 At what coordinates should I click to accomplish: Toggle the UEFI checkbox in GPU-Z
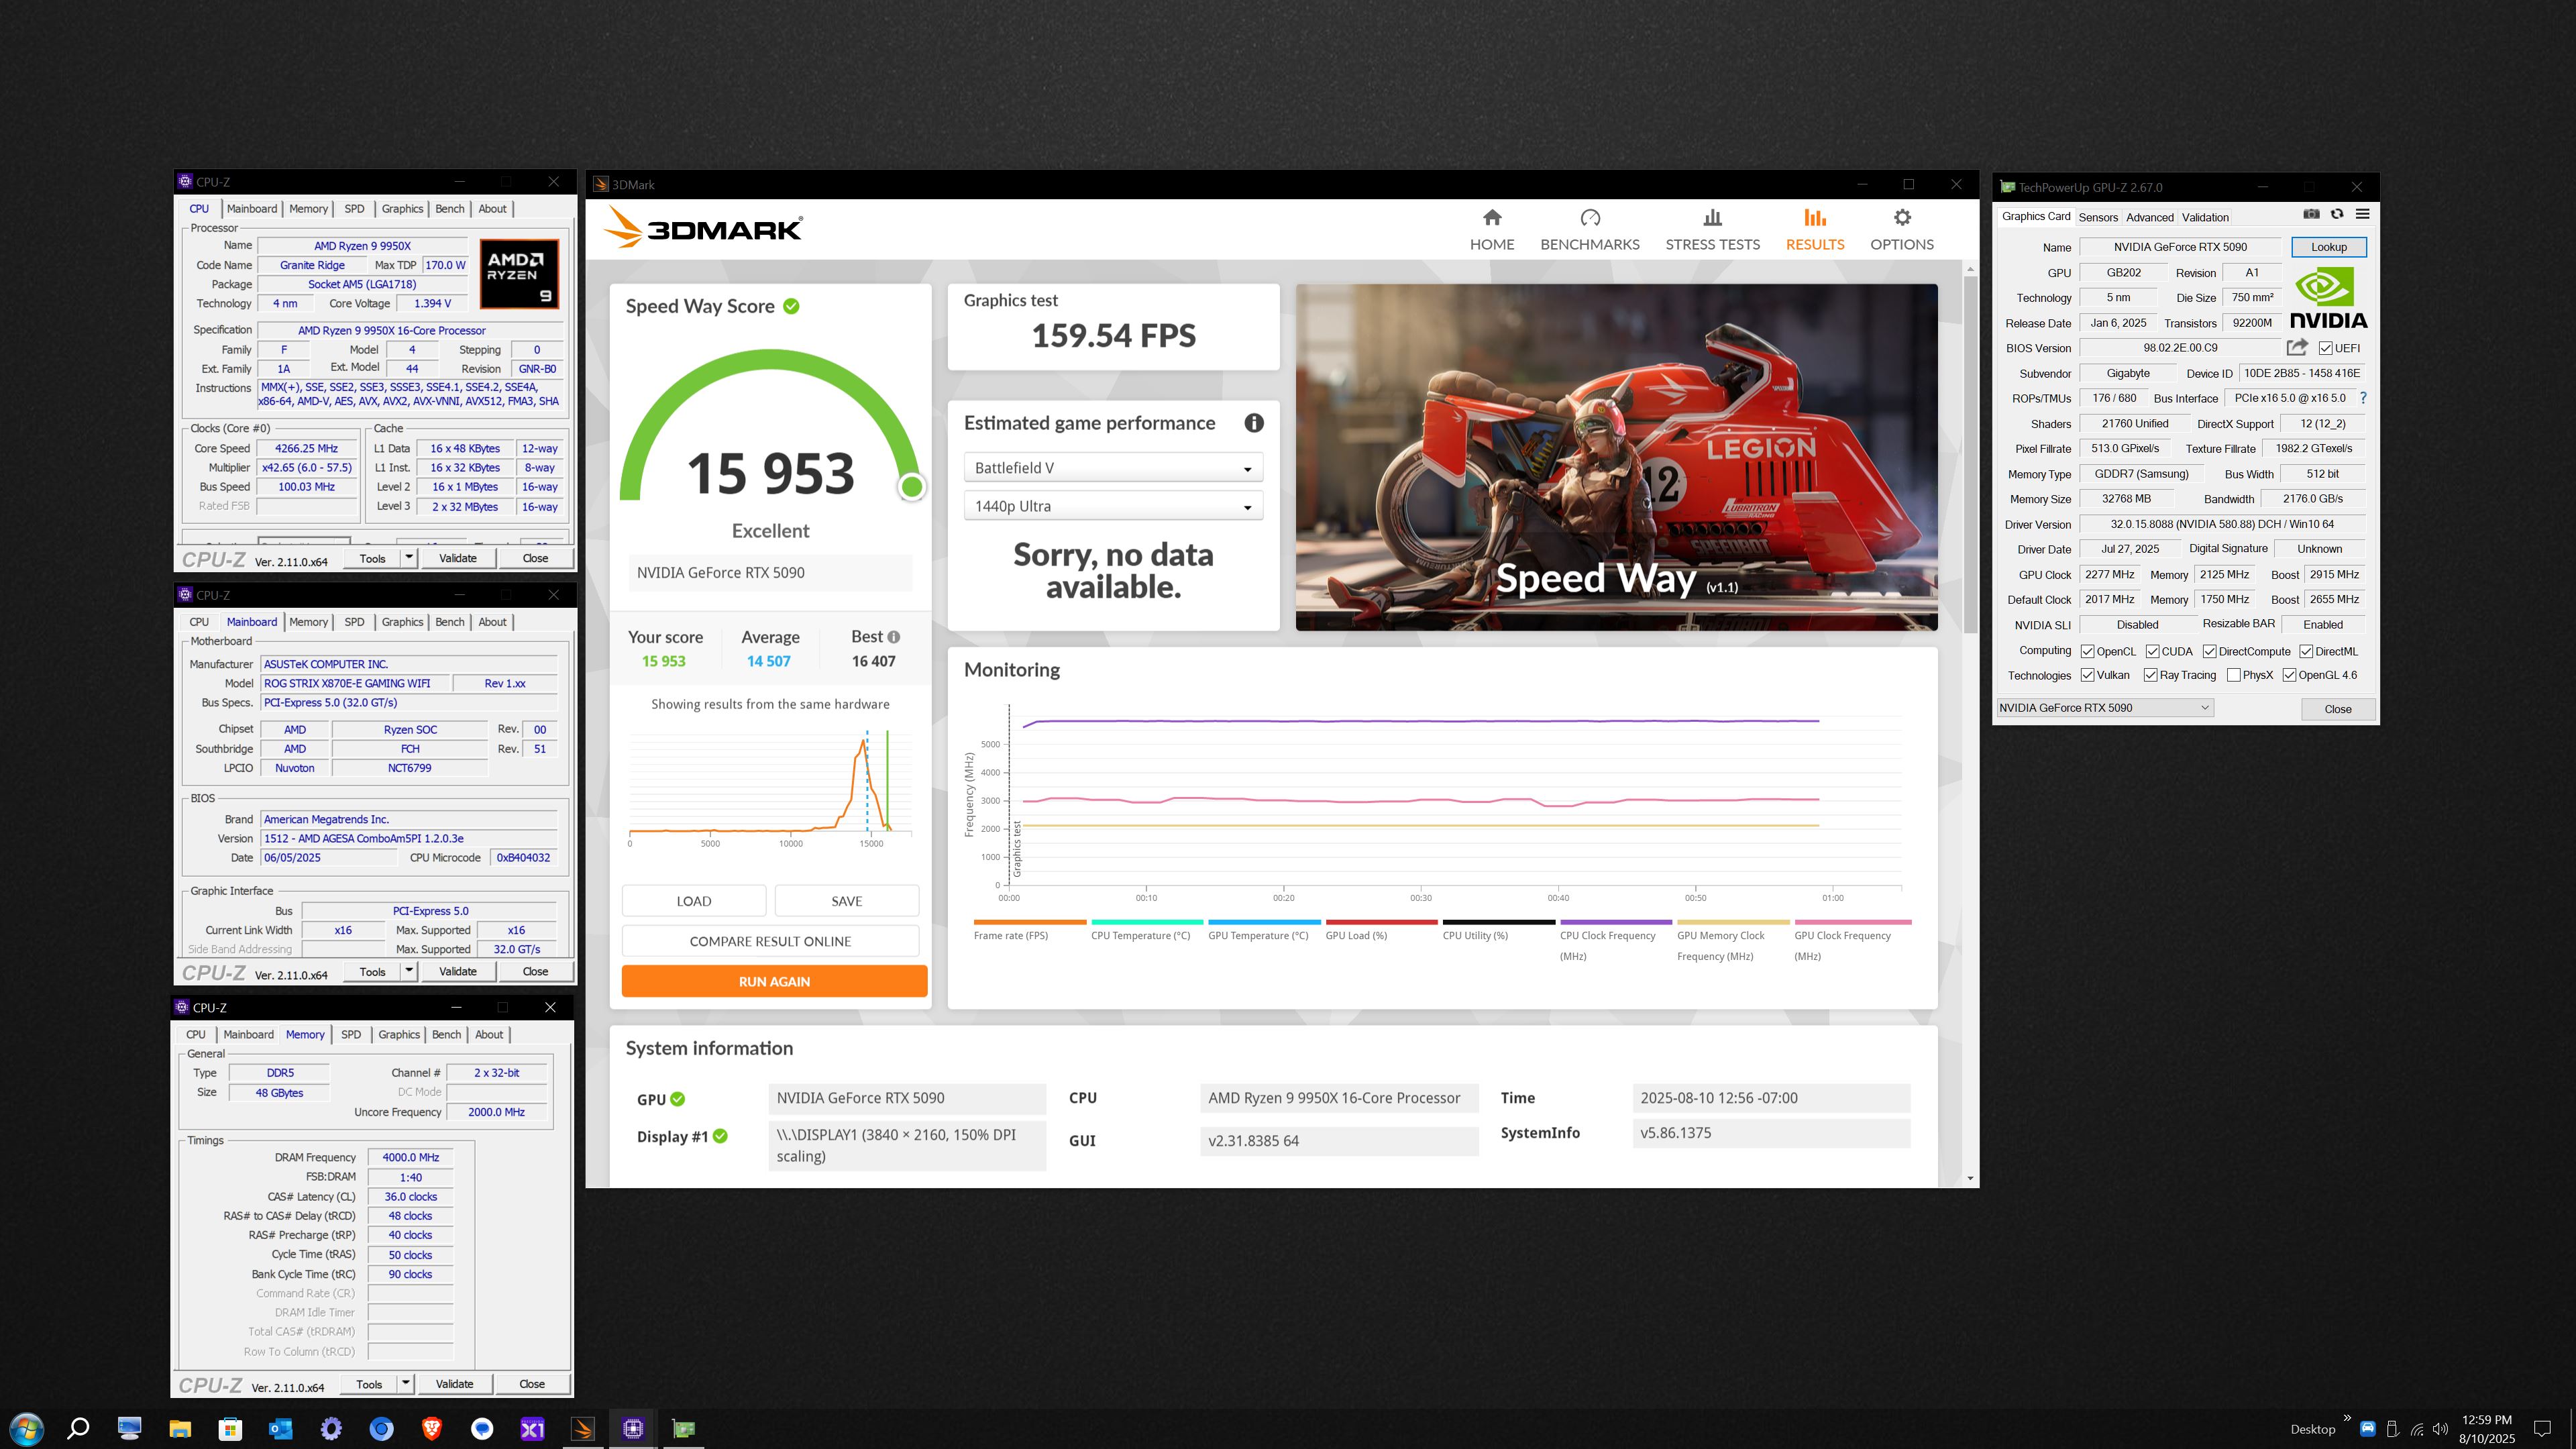(x=2325, y=348)
